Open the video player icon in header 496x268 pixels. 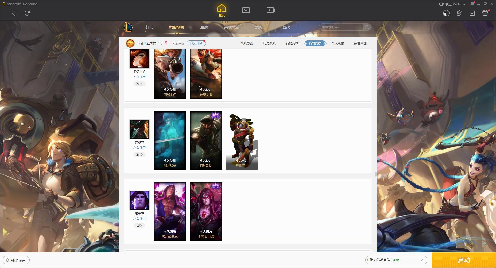270,10
